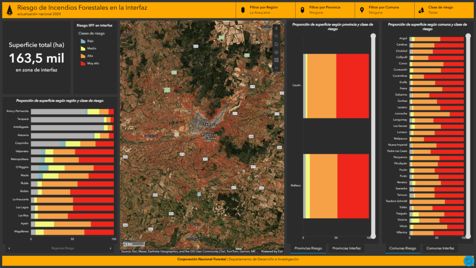Switch to the Provincias Interfaz tab
The width and height of the screenshot is (476, 268).
345,248
